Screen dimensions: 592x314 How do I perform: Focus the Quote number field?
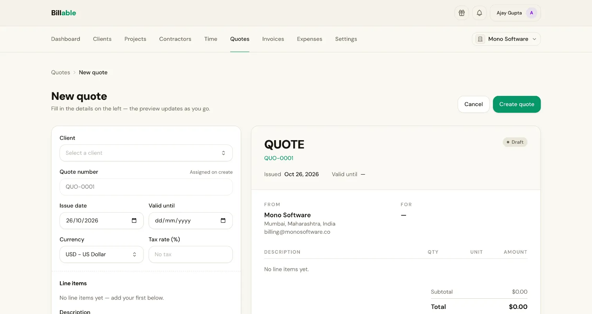pos(146,187)
